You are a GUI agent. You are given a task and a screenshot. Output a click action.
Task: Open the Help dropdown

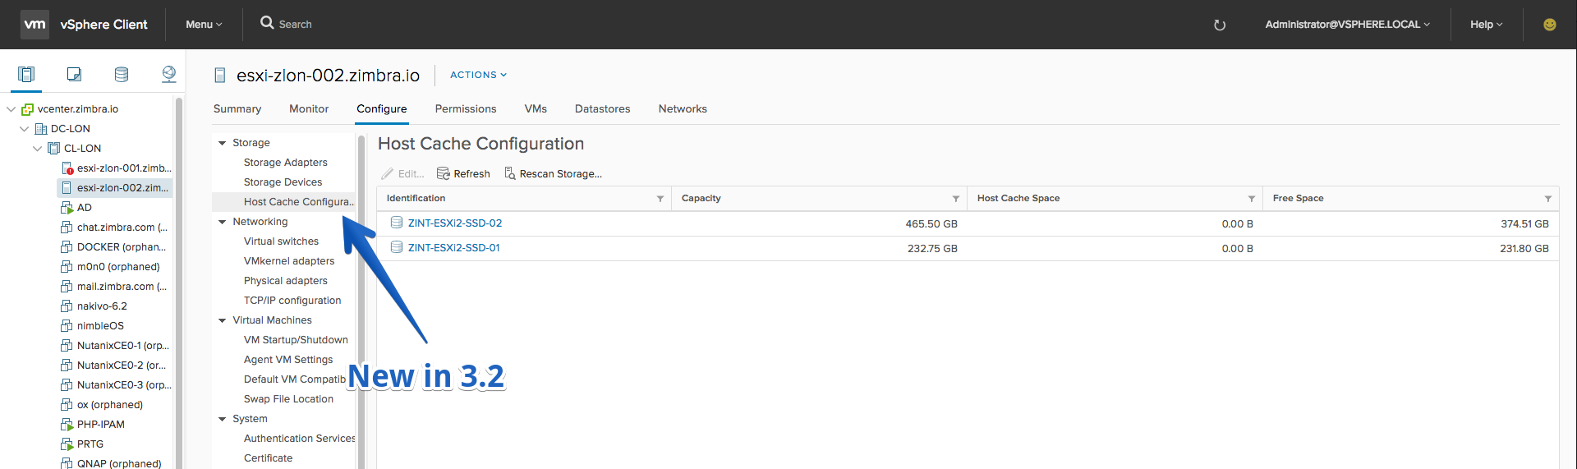(1486, 25)
